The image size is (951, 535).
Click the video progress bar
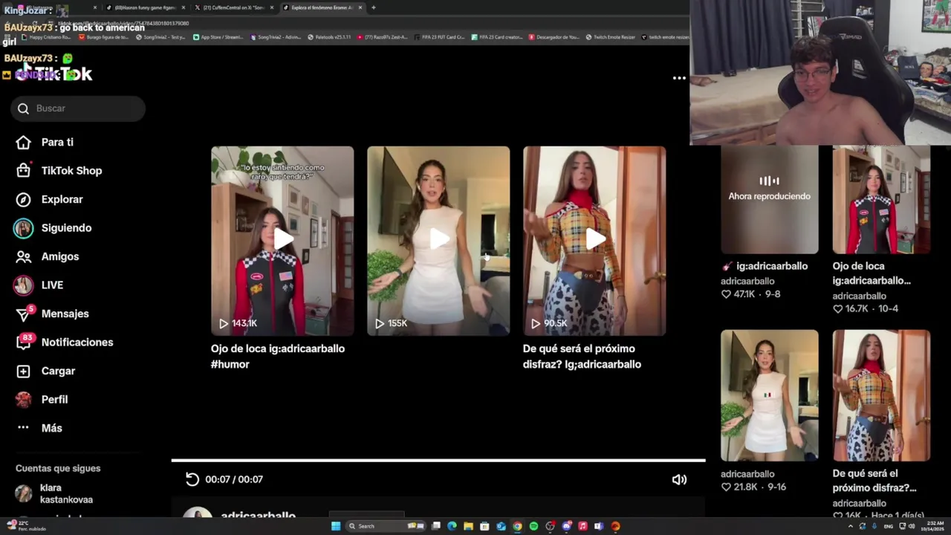(438, 461)
